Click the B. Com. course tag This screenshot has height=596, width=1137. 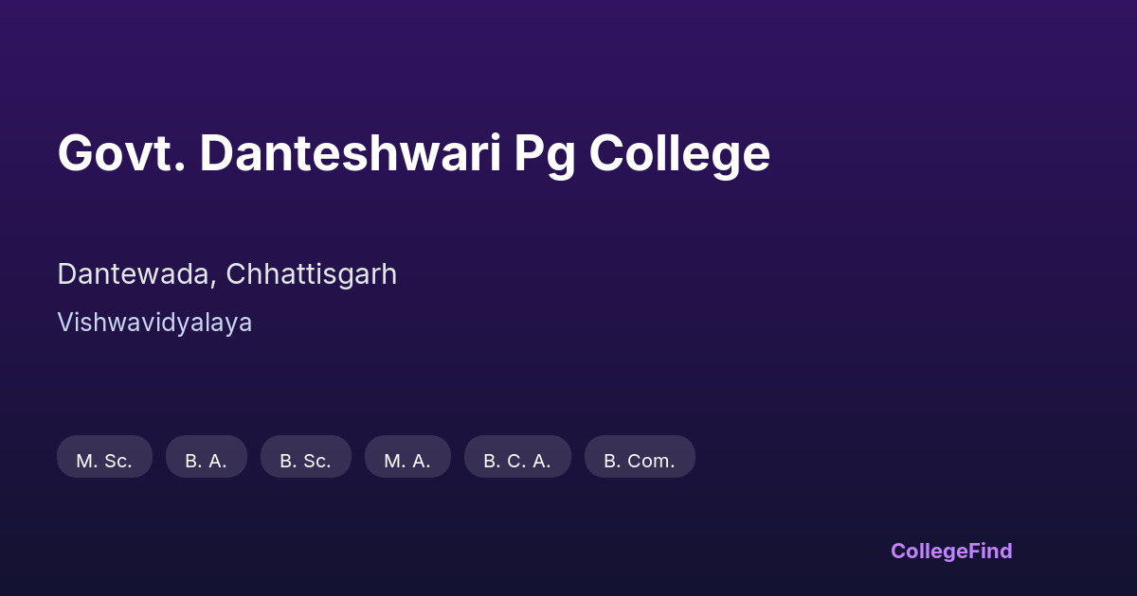click(x=640, y=457)
